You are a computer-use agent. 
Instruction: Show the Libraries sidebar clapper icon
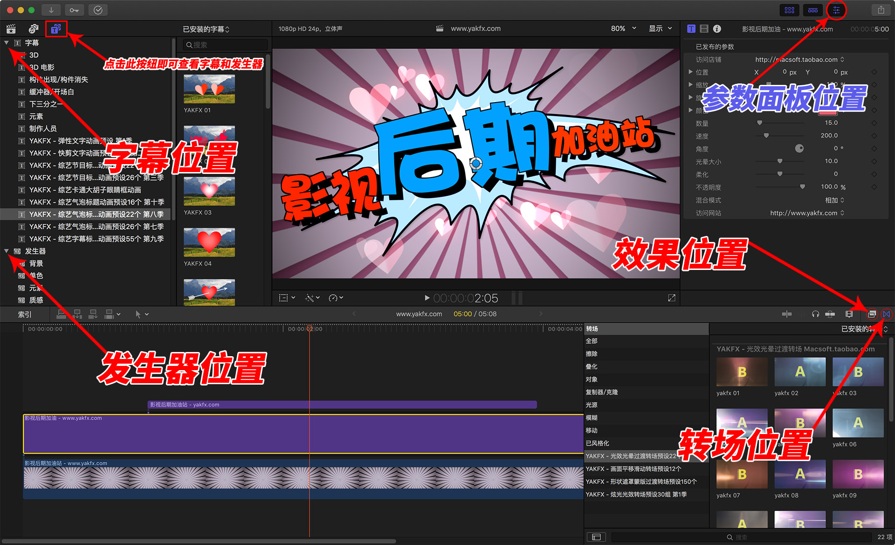pyautogui.click(x=11, y=29)
